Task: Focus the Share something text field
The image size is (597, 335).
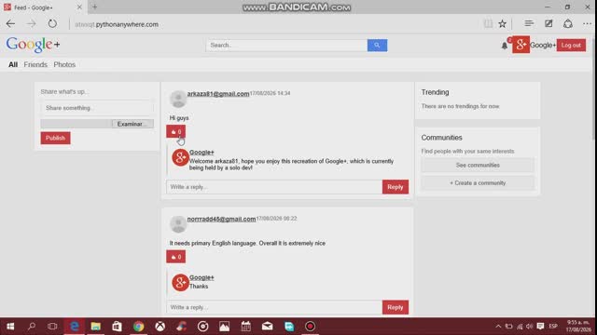Action: (x=97, y=108)
